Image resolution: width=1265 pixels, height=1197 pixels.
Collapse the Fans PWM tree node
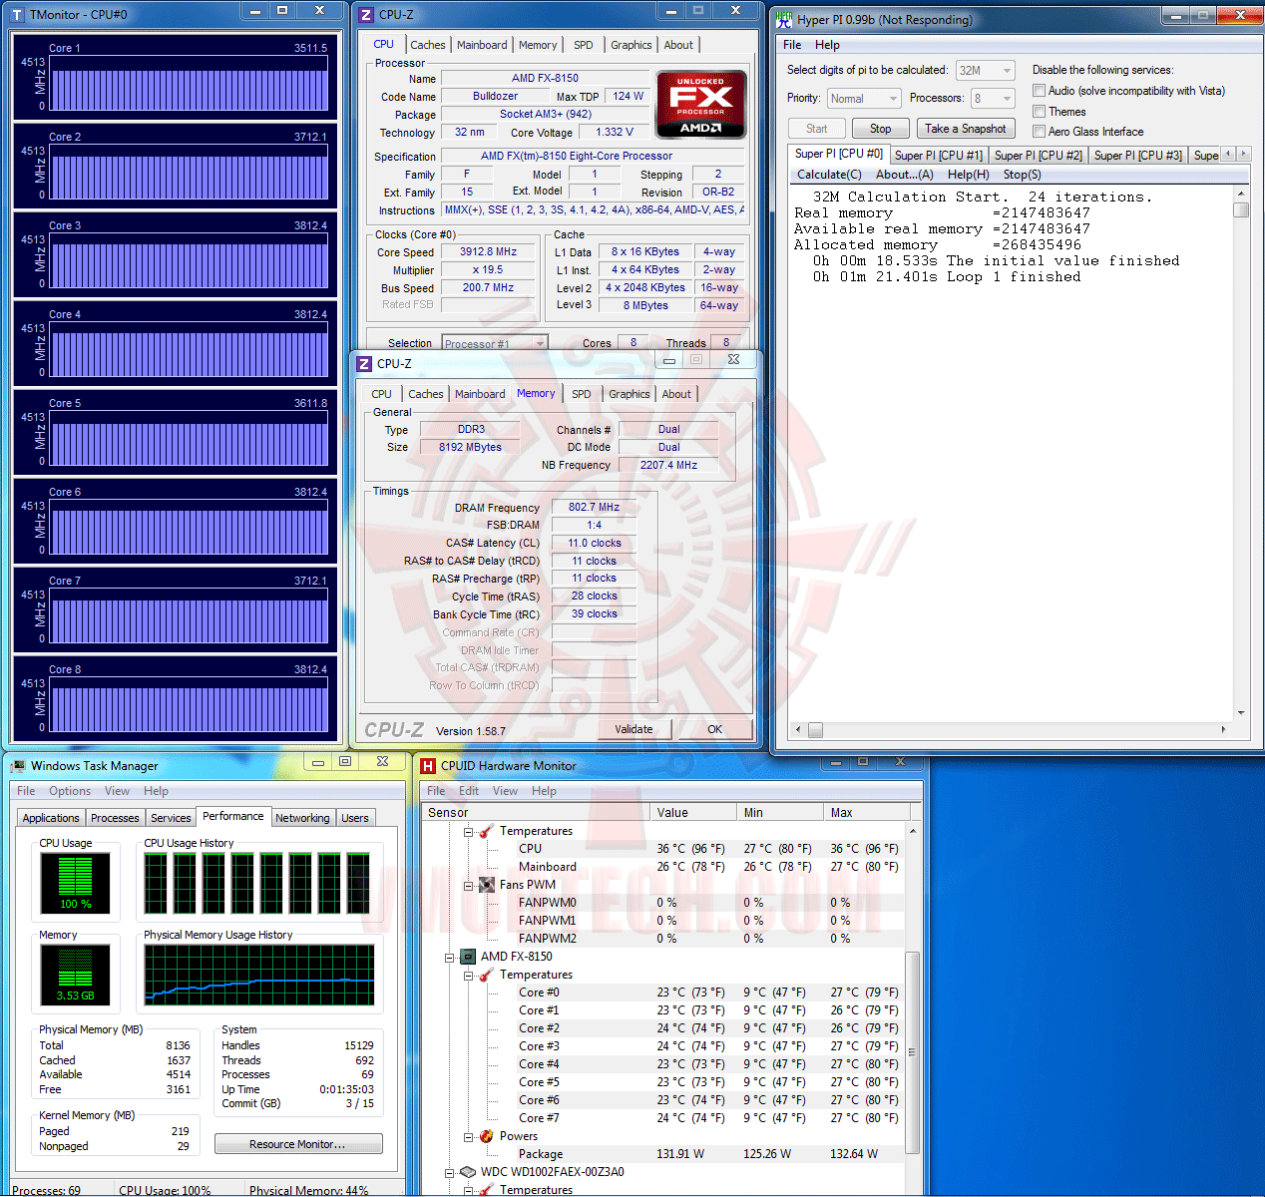point(468,885)
